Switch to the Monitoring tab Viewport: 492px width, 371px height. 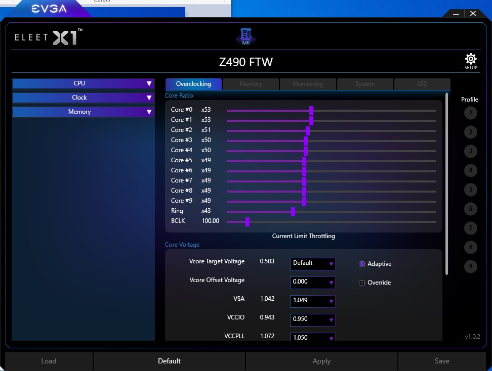(x=308, y=84)
